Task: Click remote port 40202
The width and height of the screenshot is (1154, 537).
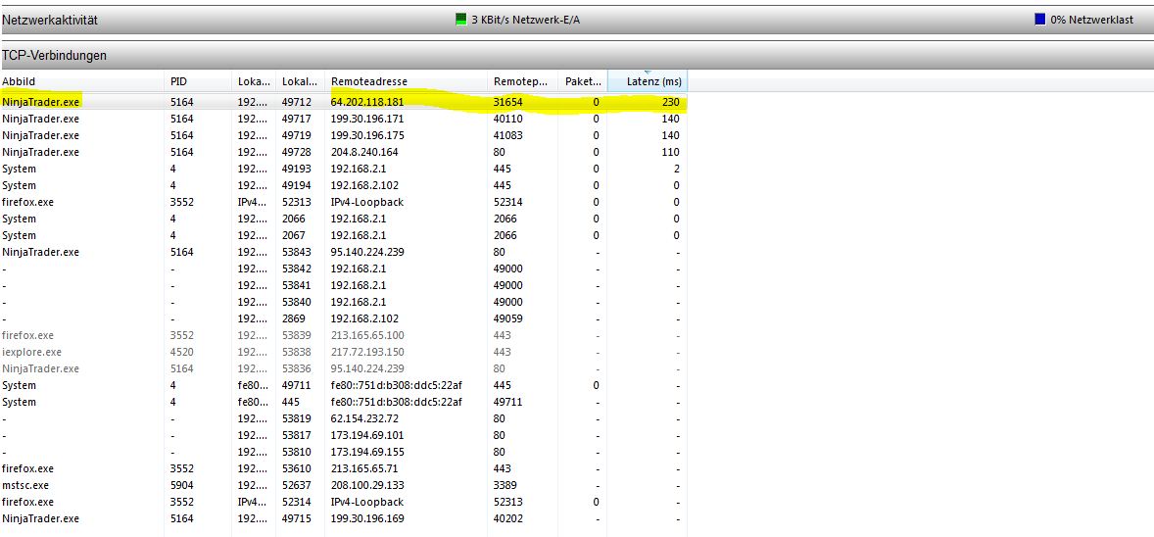Action: pos(507,518)
